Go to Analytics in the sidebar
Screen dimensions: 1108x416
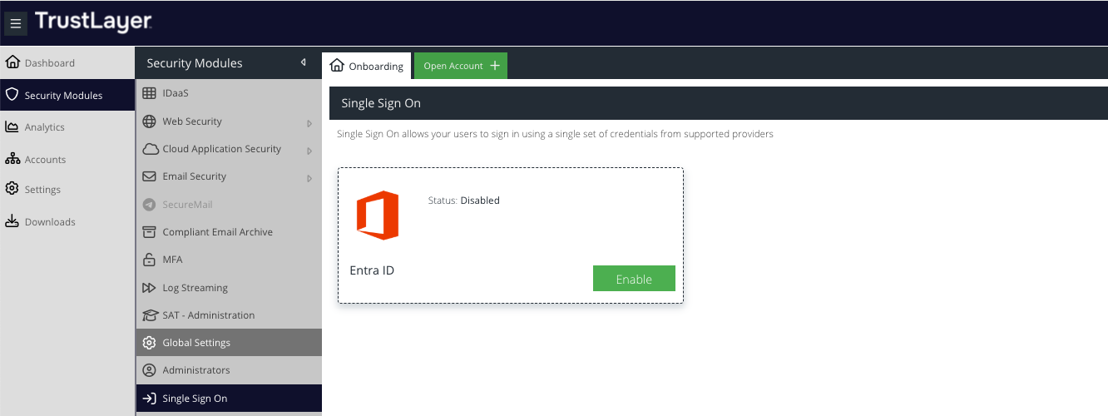click(67, 126)
